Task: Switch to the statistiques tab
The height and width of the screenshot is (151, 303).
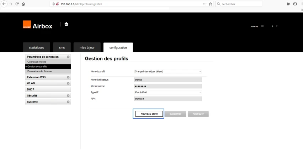Action: pyautogui.click(x=37, y=47)
